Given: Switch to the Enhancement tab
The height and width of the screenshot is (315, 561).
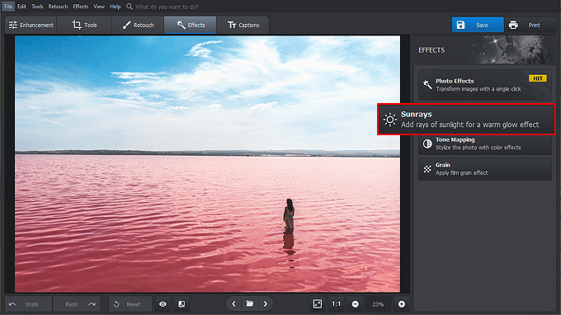Looking at the screenshot, I should pyautogui.click(x=31, y=25).
